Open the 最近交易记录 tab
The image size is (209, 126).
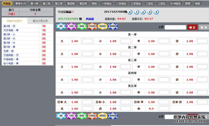pyautogui.click(x=40, y=21)
